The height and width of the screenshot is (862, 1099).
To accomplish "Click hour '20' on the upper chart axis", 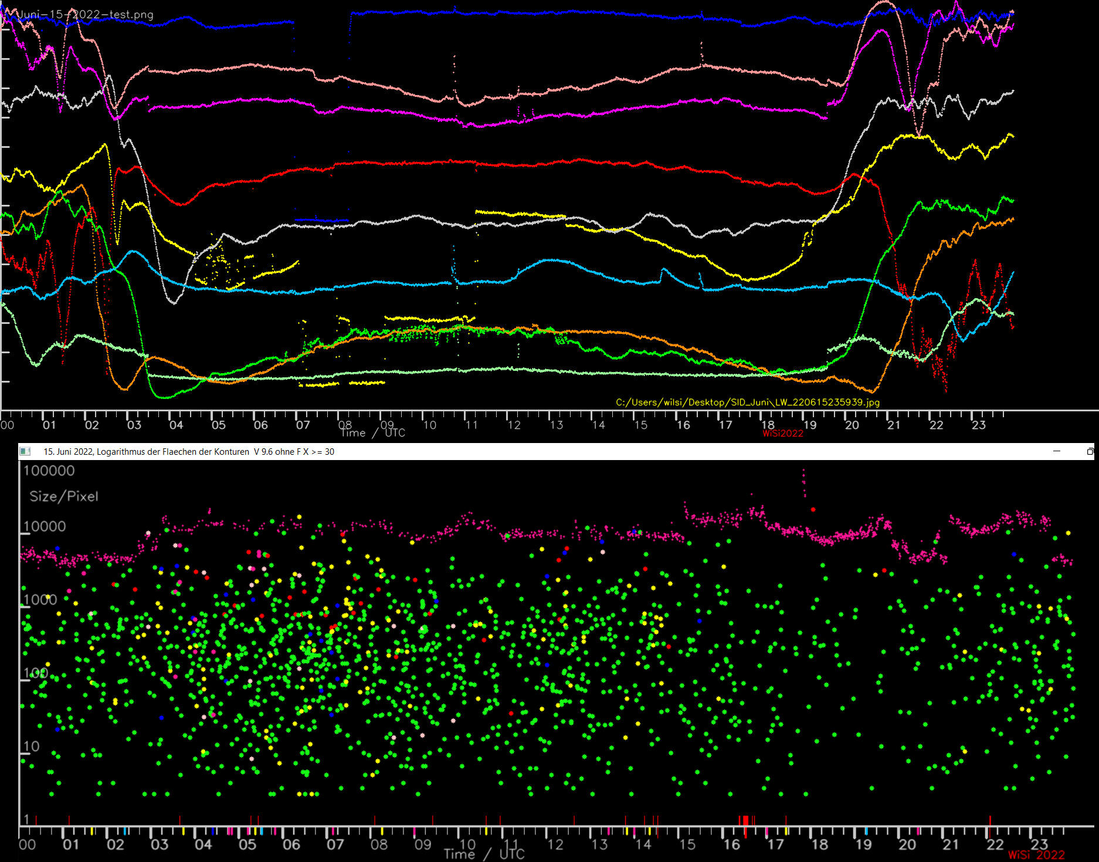I will click(852, 425).
